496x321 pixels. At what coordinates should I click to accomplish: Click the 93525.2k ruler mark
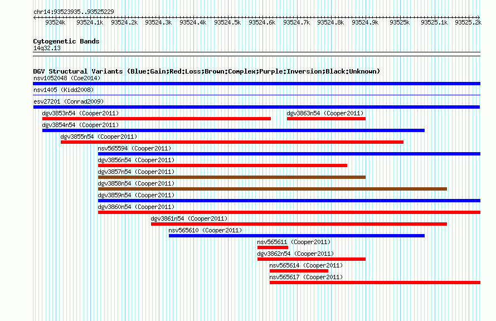tap(468, 22)
